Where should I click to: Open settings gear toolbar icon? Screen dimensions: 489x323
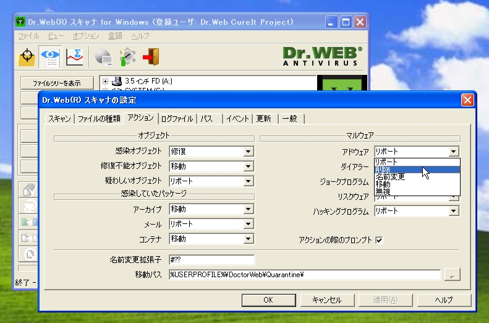[x=127, y=57]
